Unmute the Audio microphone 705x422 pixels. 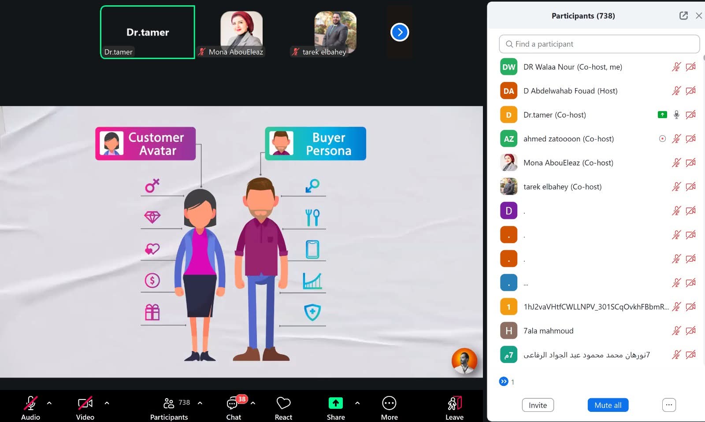[30, 403]
